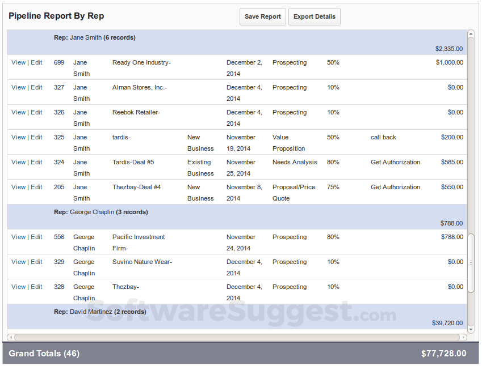Click the Save Report button
482x366 pixels.
tap(262, 16)
